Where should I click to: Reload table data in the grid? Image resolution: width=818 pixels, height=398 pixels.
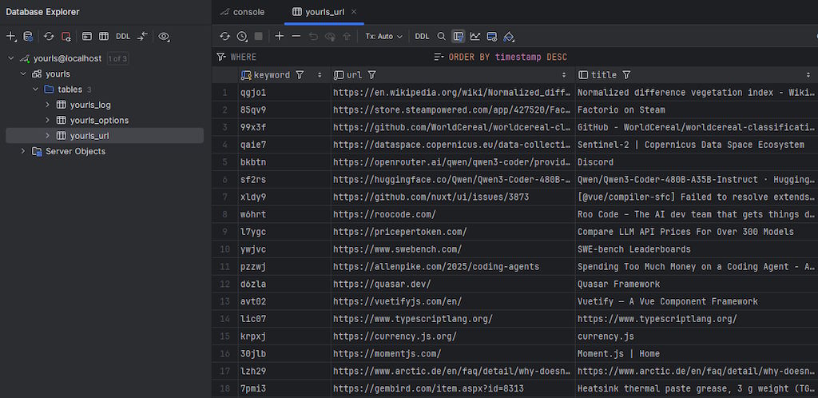(x=224, y=37)
